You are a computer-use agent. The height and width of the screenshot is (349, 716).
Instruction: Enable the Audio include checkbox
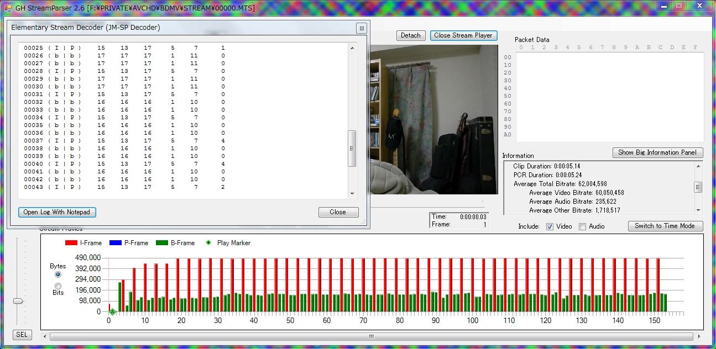coord(582,226)
